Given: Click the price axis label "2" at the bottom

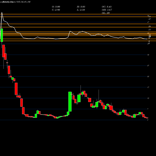Looking at the screenshot, I should coord(148,120).
